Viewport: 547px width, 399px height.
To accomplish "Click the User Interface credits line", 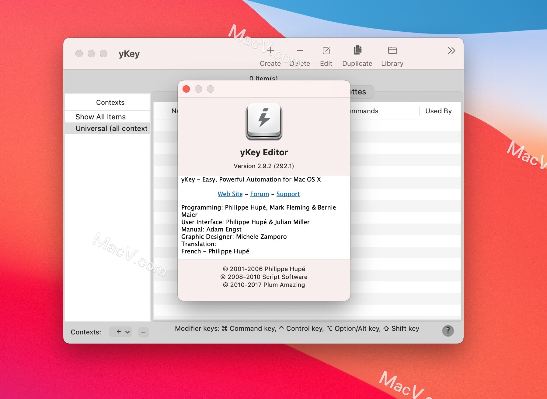I will coord(245,222).
